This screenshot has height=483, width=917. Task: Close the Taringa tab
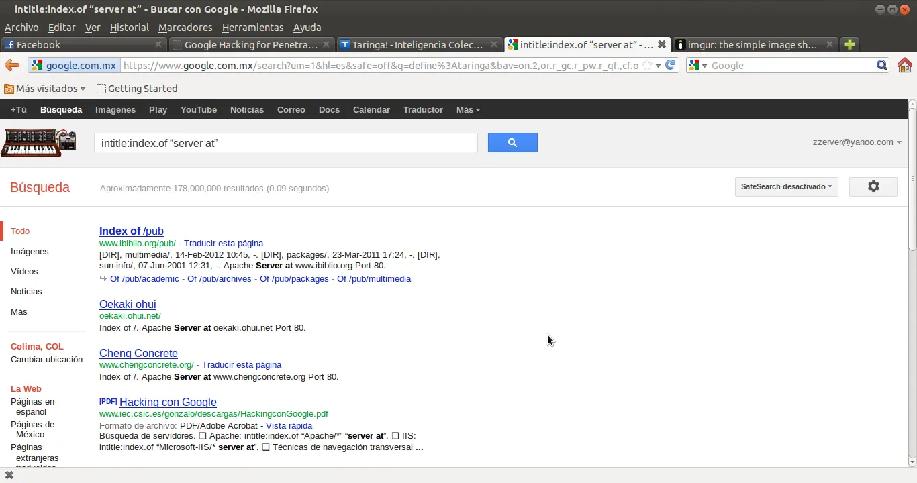click(x=494, y=44)
